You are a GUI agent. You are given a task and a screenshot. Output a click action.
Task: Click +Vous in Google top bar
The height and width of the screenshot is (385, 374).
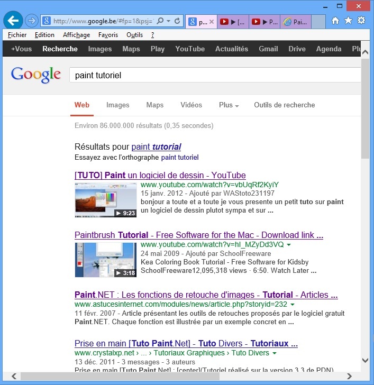click(x=21, y=49)
